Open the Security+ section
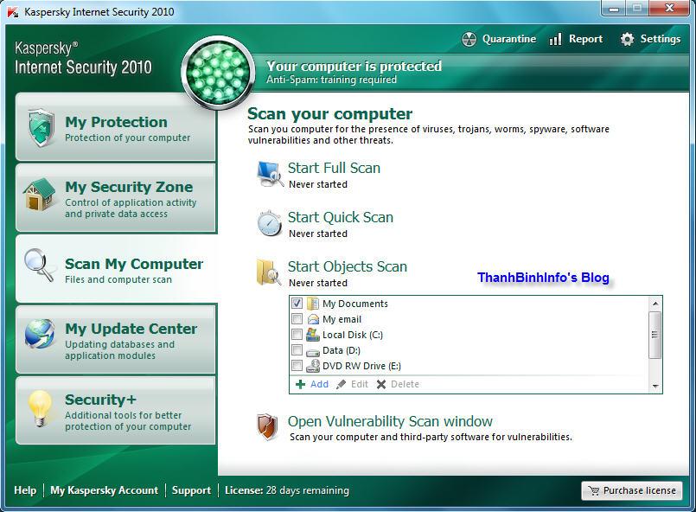 116,411
